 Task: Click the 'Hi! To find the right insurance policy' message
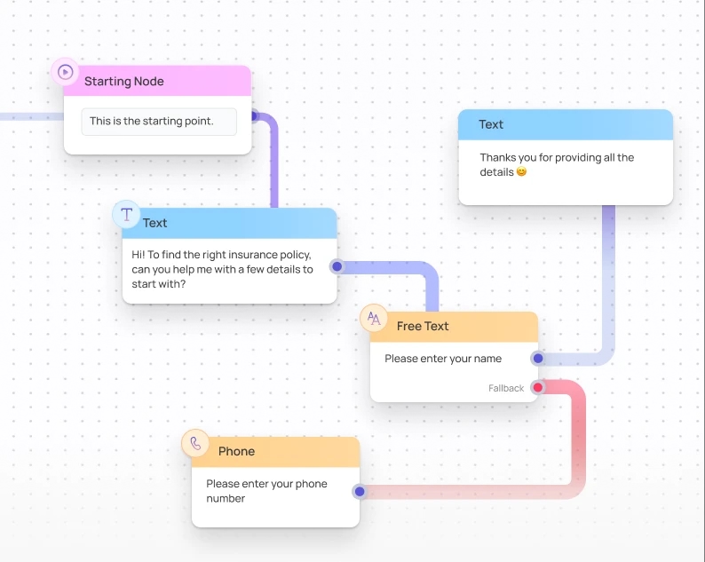222,269
